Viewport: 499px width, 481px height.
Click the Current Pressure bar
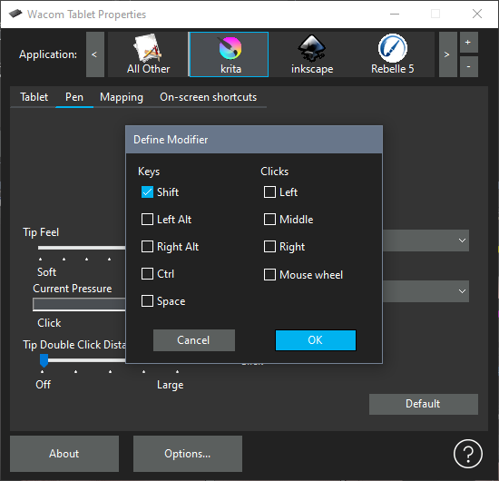point(79,304)
